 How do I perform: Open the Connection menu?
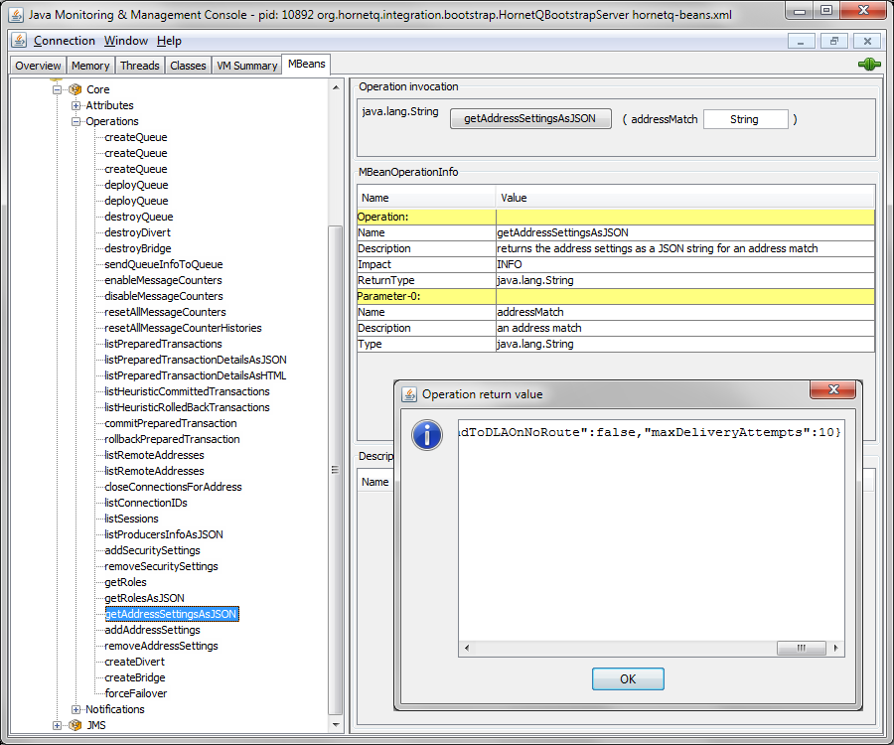65,41
